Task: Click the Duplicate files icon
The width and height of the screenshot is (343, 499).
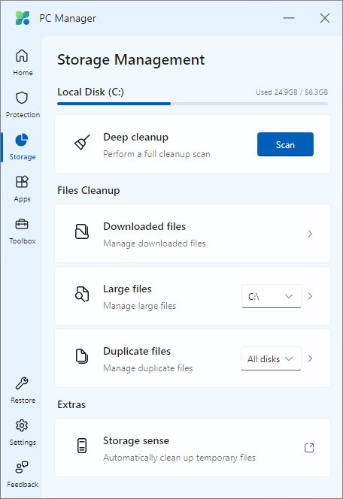Action: 82,356
